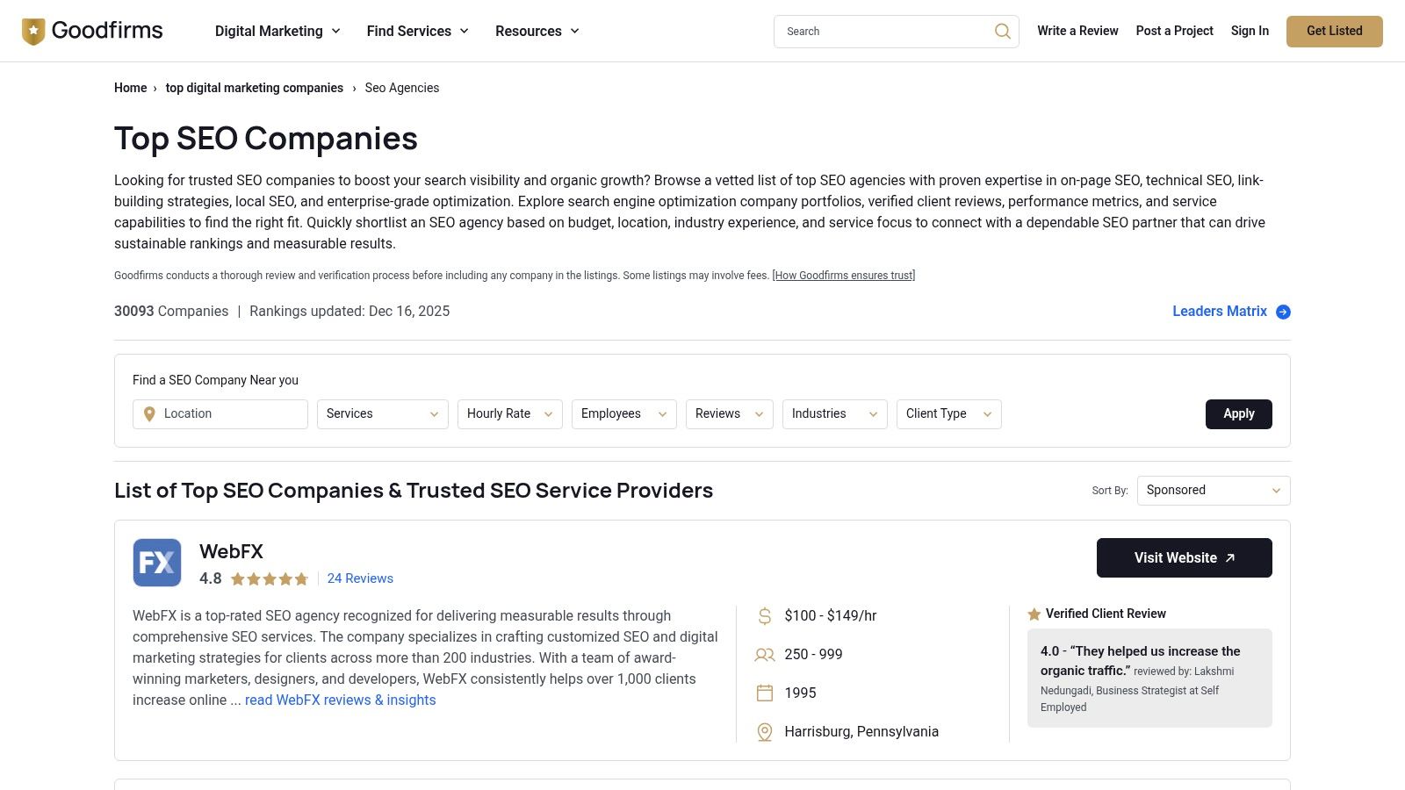Open the WebFX company title
Image resolution: width=1405 pixels, height=790 pixels.
click(x=231, y=551)
